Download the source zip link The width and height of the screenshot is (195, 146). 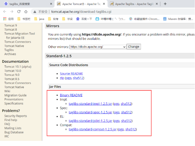pos(62,78)
